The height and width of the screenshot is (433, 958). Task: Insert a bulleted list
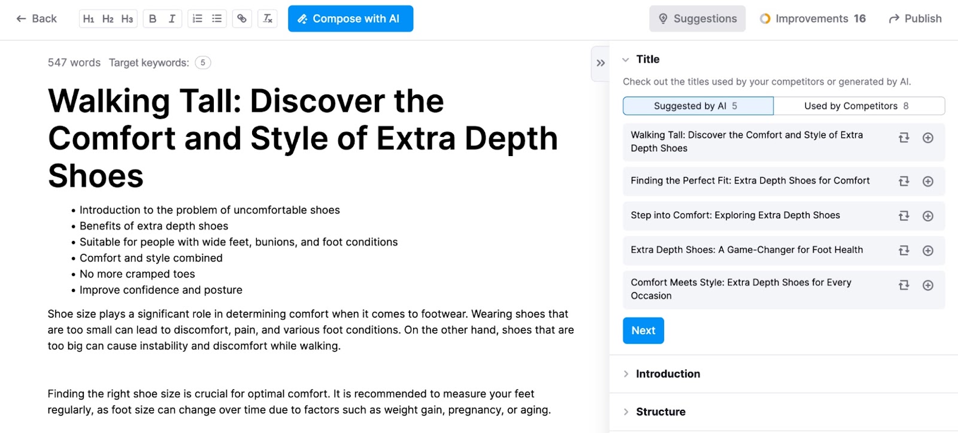[x=216, y=19]
